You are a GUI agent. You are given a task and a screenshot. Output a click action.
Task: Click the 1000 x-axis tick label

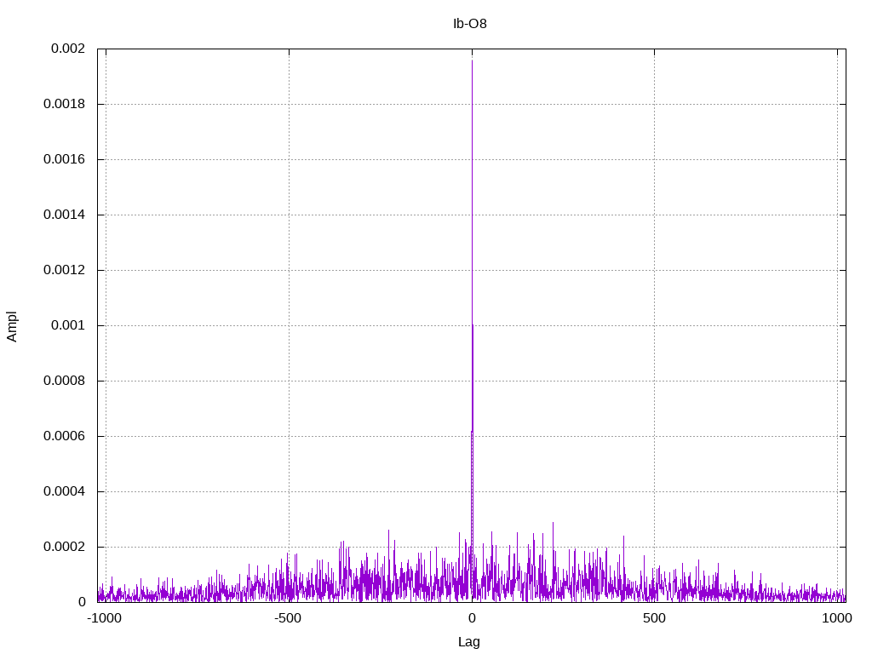(837, 618)
